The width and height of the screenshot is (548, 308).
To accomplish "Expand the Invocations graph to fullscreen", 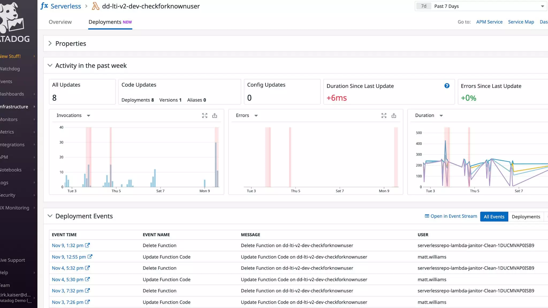I will 205,115.
